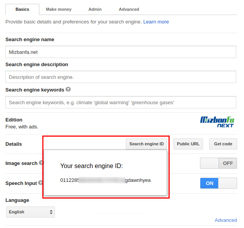The width and height of the screenshot is (244, 228).
Task: Focus the Search engine description field
Action: pos(120,77)
